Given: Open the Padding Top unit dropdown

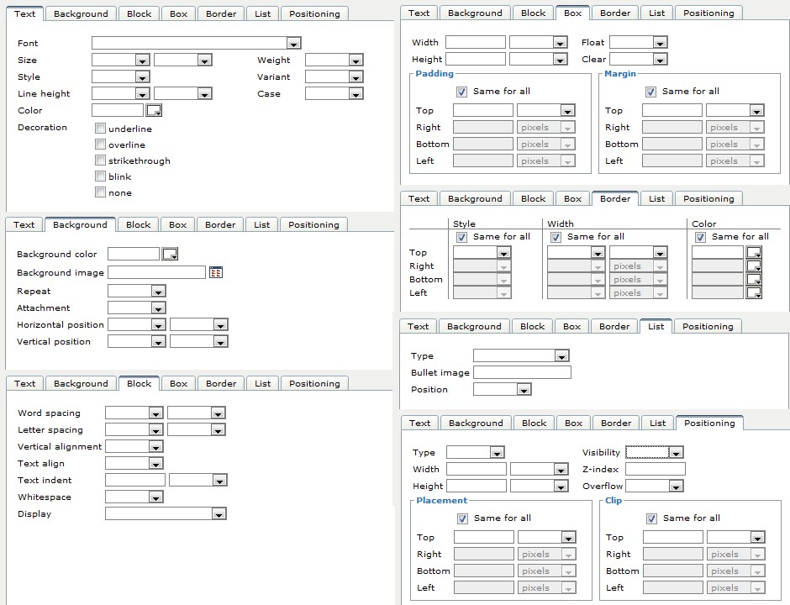Looking at the screenshot, I should pyautogui.click(x=546, y=110).
